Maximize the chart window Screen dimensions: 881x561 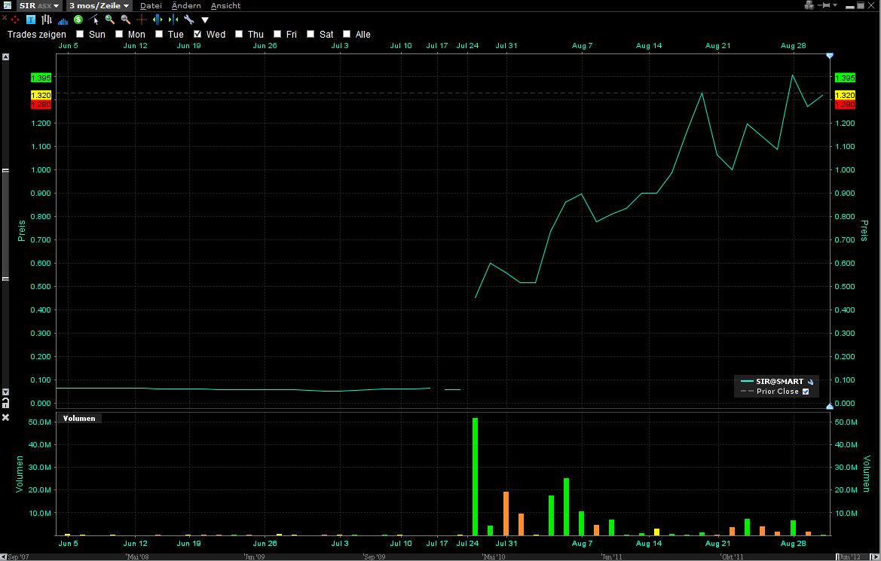[x=860, y=5]
